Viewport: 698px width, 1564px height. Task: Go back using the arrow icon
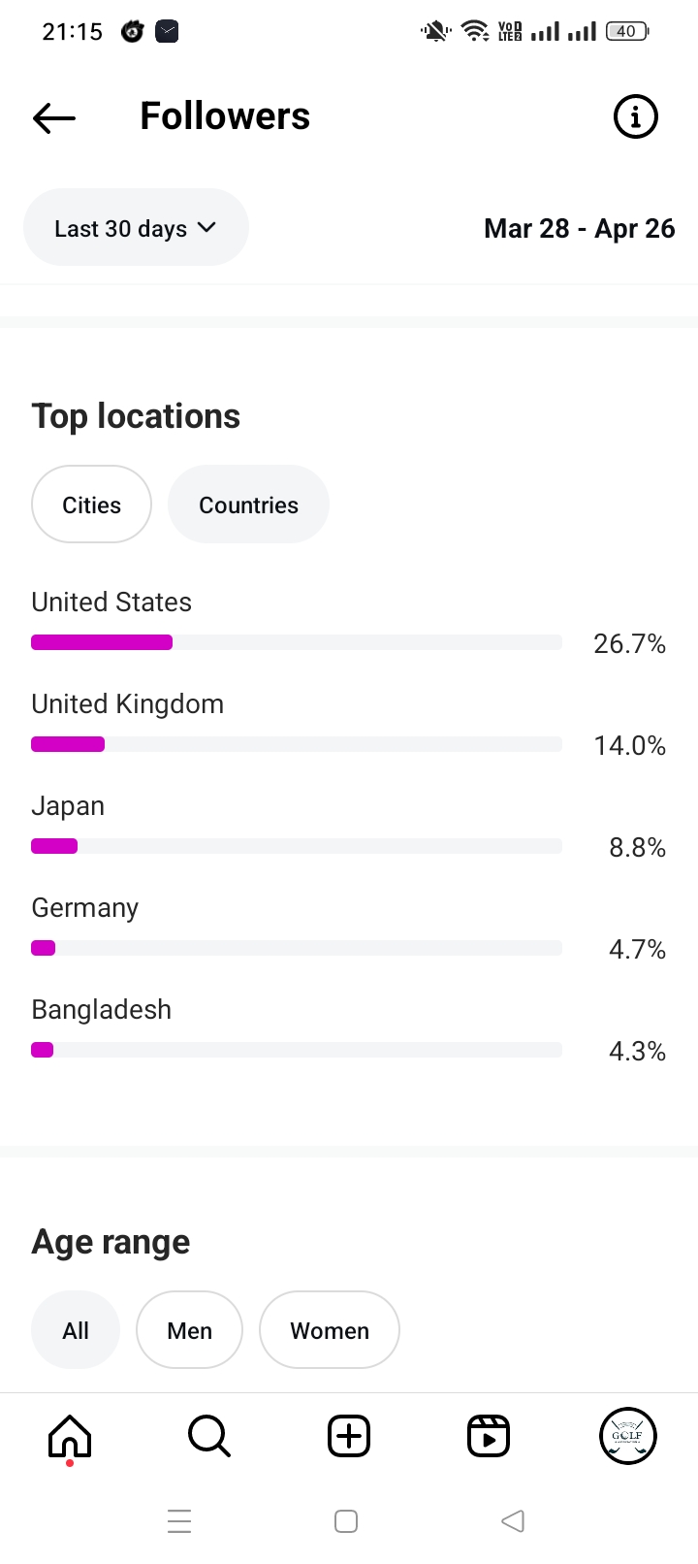(x=54, y=117)
